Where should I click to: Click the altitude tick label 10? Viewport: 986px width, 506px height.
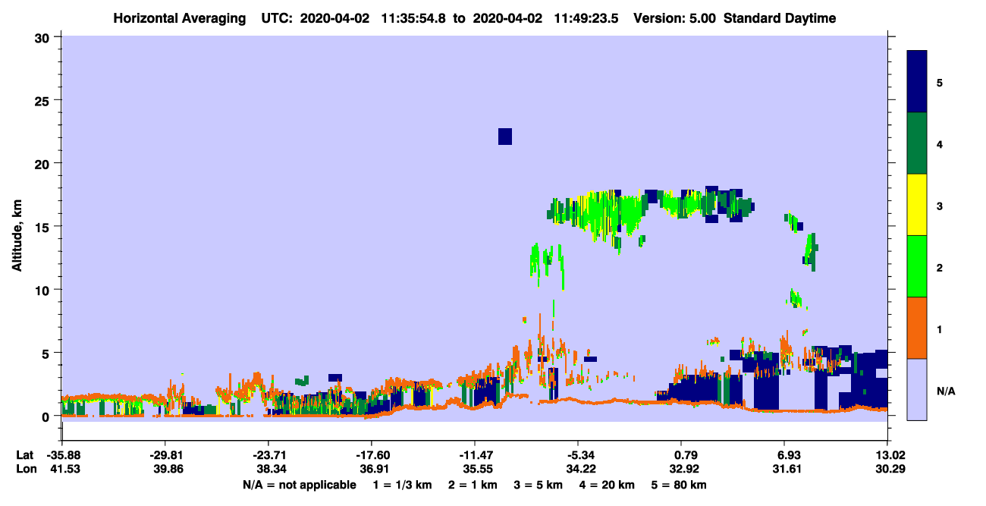tap(44, 290)
